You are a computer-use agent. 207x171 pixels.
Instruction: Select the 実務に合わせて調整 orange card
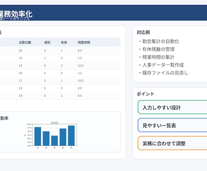click(x=172, y=143)
